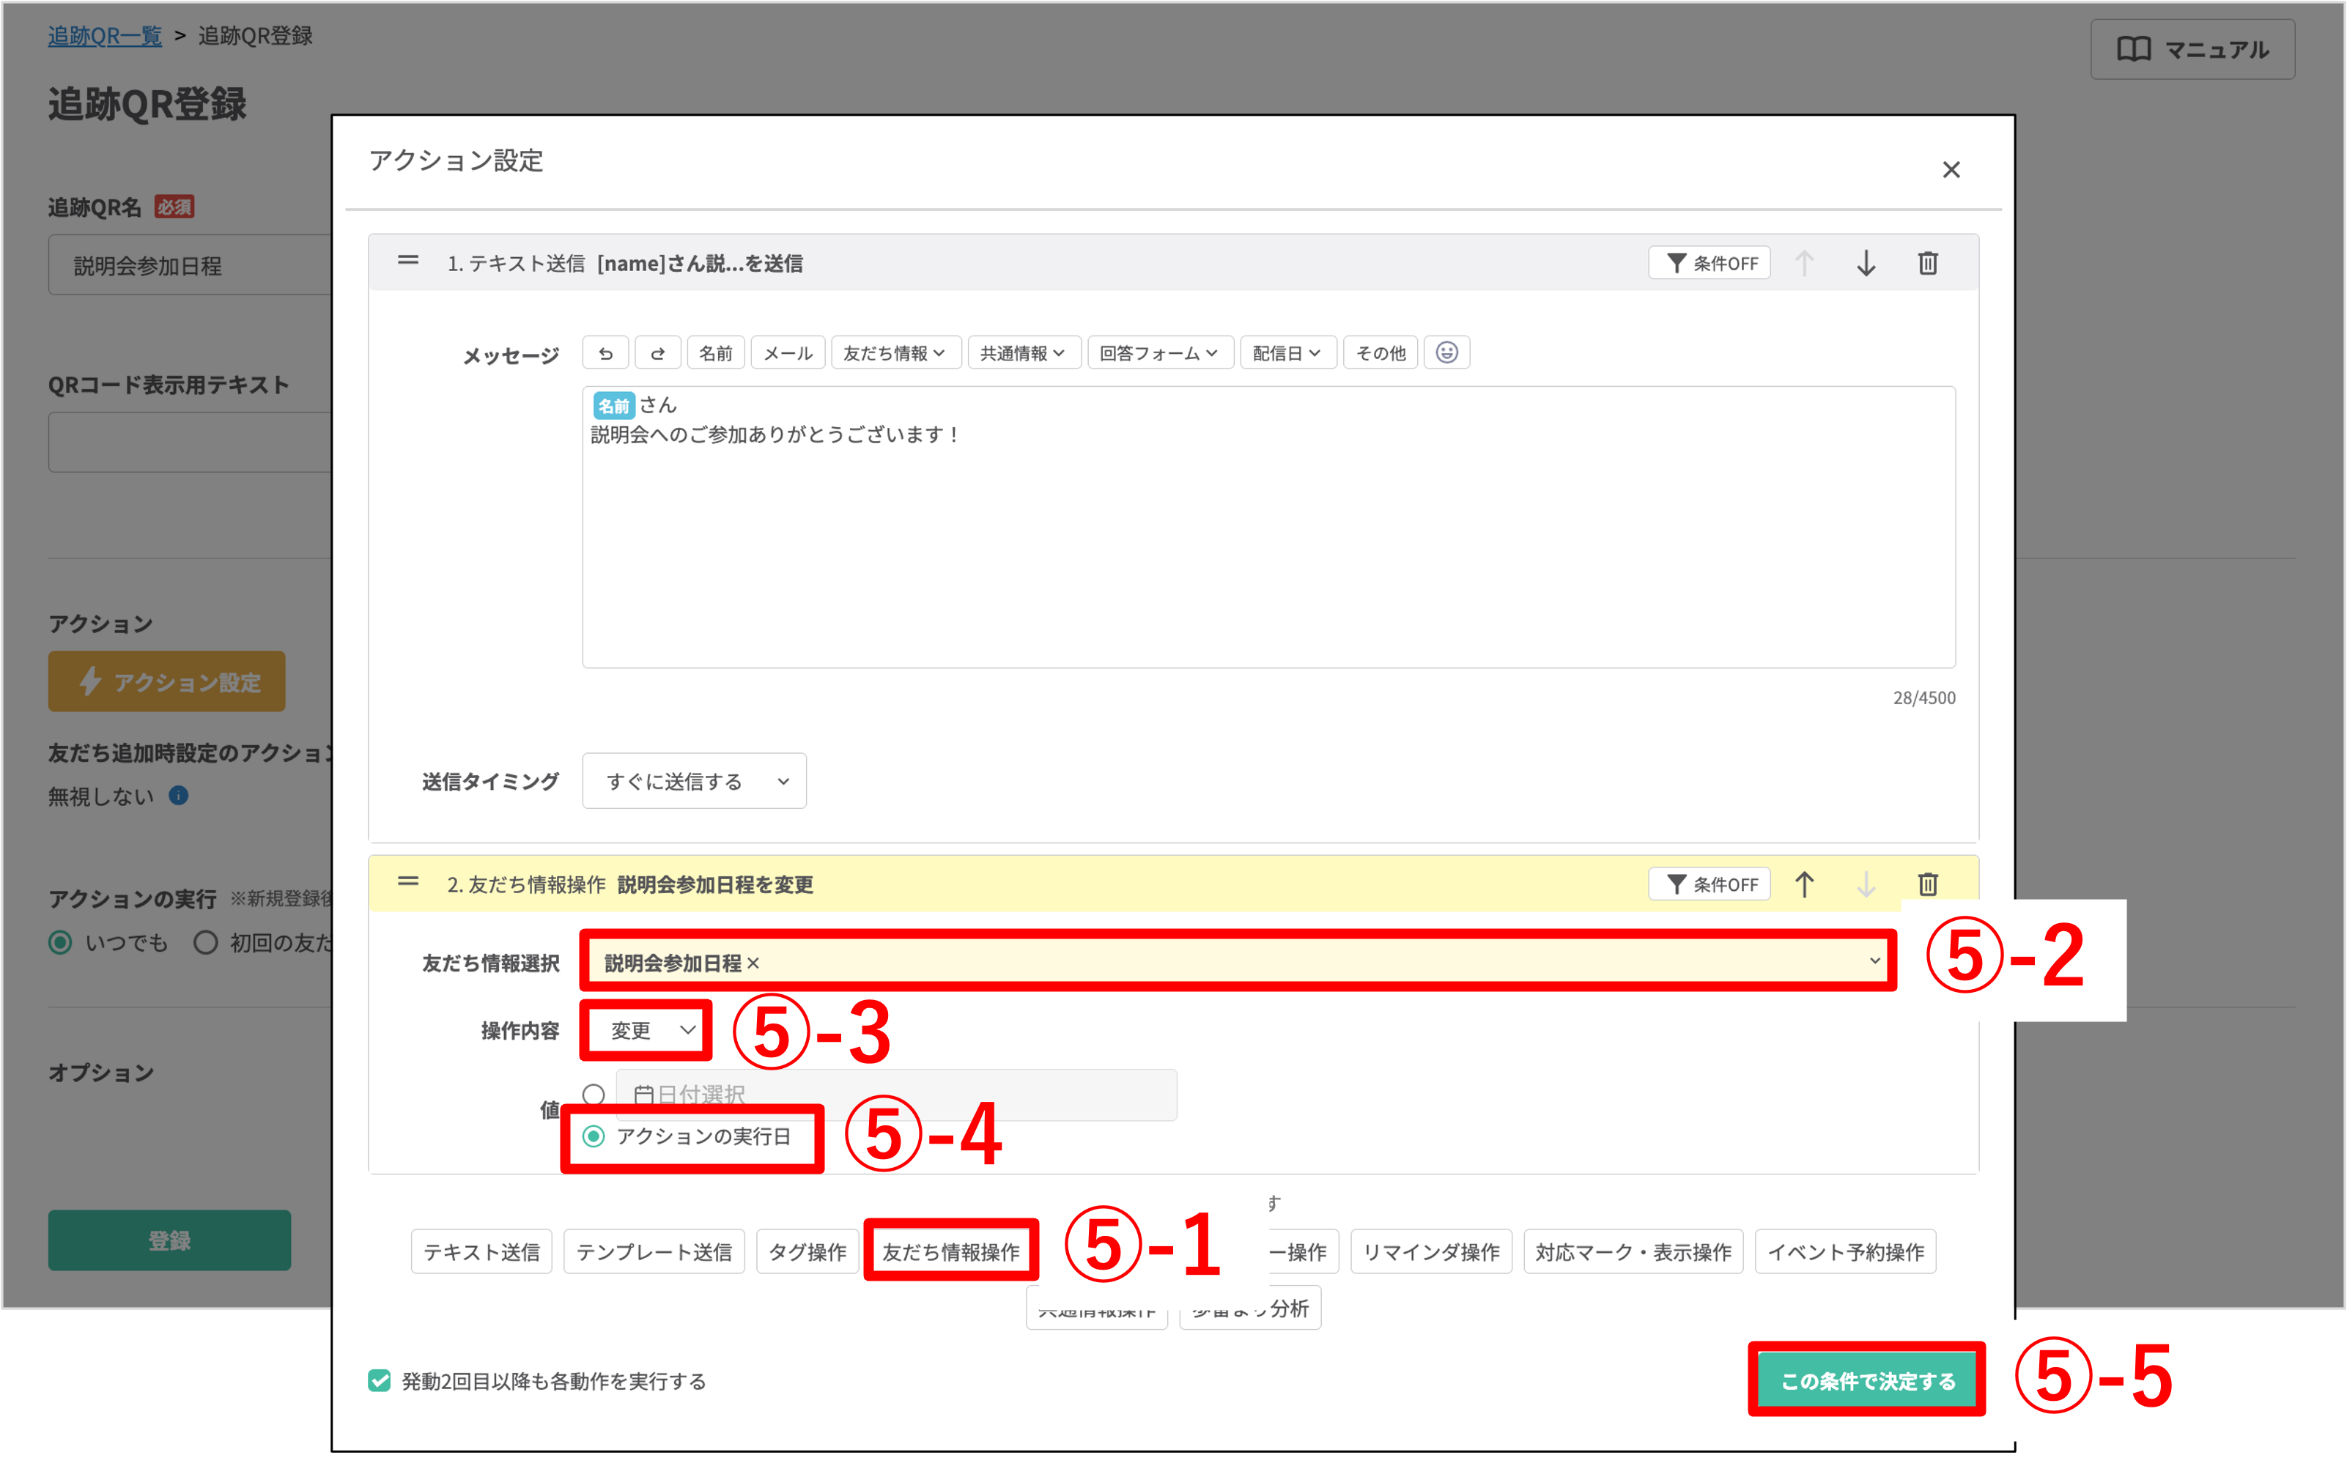
Task: Expand the 操作内容 変更 dropdown
Action: (x=647, y=1030)
